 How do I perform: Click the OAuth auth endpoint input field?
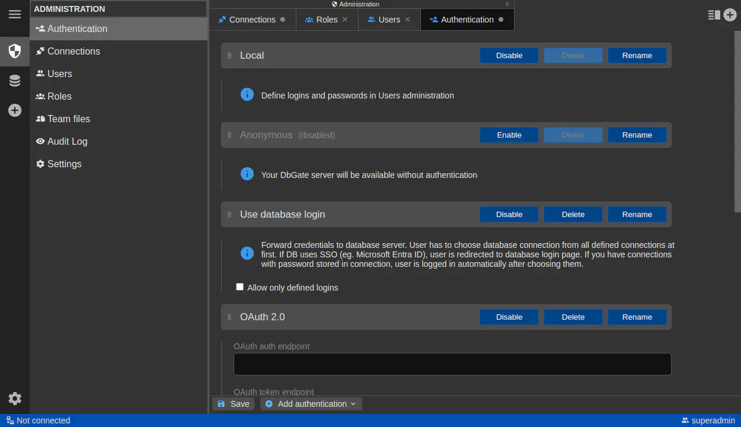[x=452, y=364]
